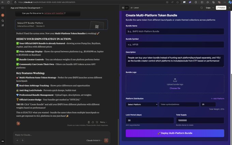The width and height of the screenshot is (232, 145).
Task: Click Token symbol/address input field
Action: [179, 104]
